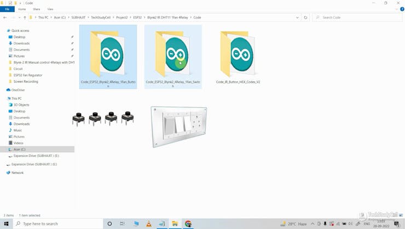Open the Home ribbon tab
Viewport: 405px width, 229px height.
pyautogui.click(x=22, y=9)
